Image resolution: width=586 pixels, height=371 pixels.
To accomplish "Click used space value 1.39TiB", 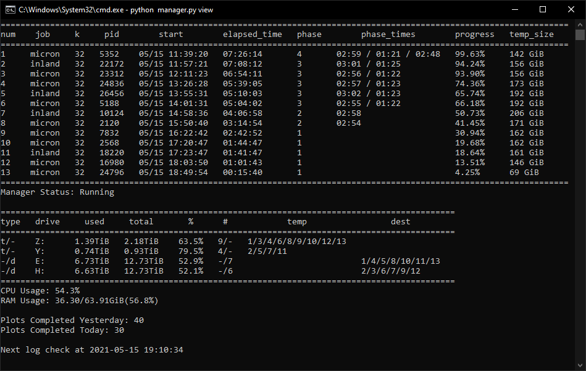I will click(x=91, y=242).
